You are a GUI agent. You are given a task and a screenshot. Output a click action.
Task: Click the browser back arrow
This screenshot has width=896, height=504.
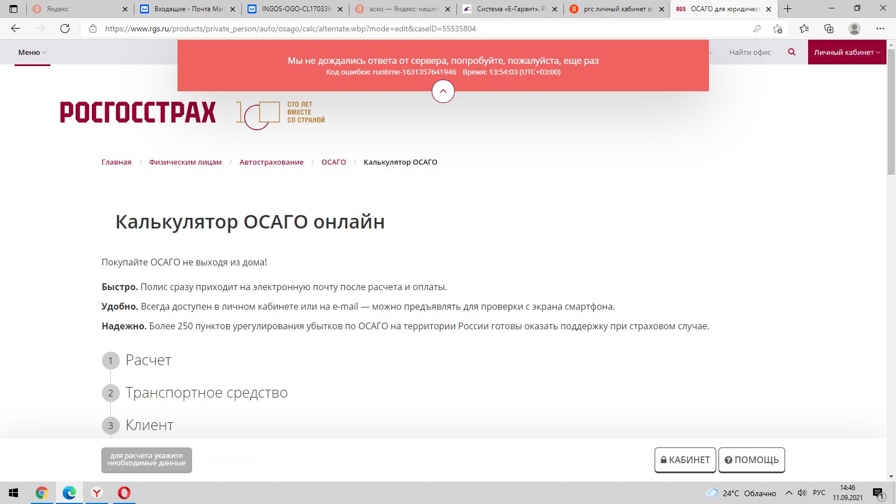(16, 29)
